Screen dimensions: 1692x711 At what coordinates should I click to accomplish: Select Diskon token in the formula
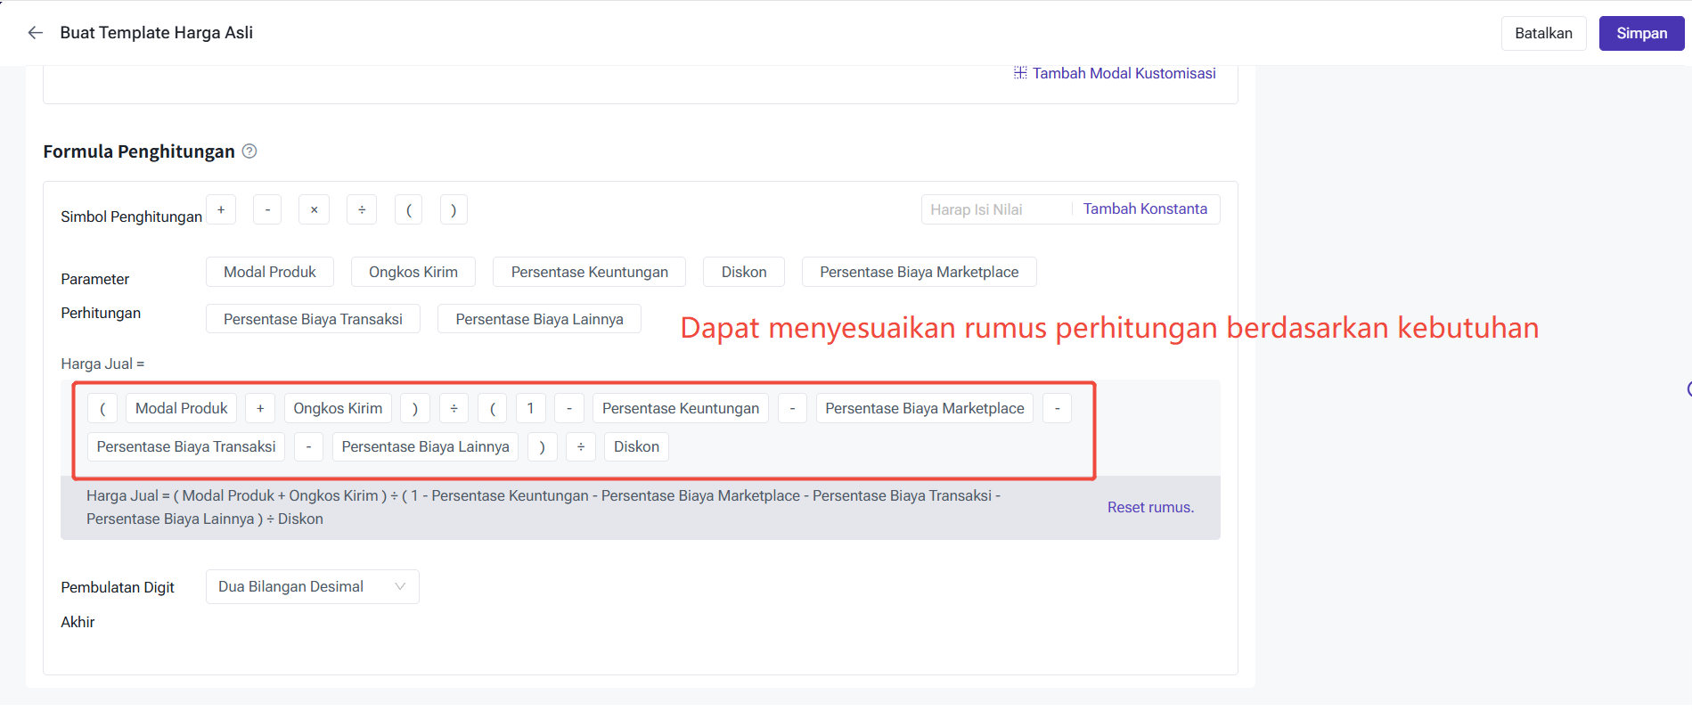click(x=636, y=447)
